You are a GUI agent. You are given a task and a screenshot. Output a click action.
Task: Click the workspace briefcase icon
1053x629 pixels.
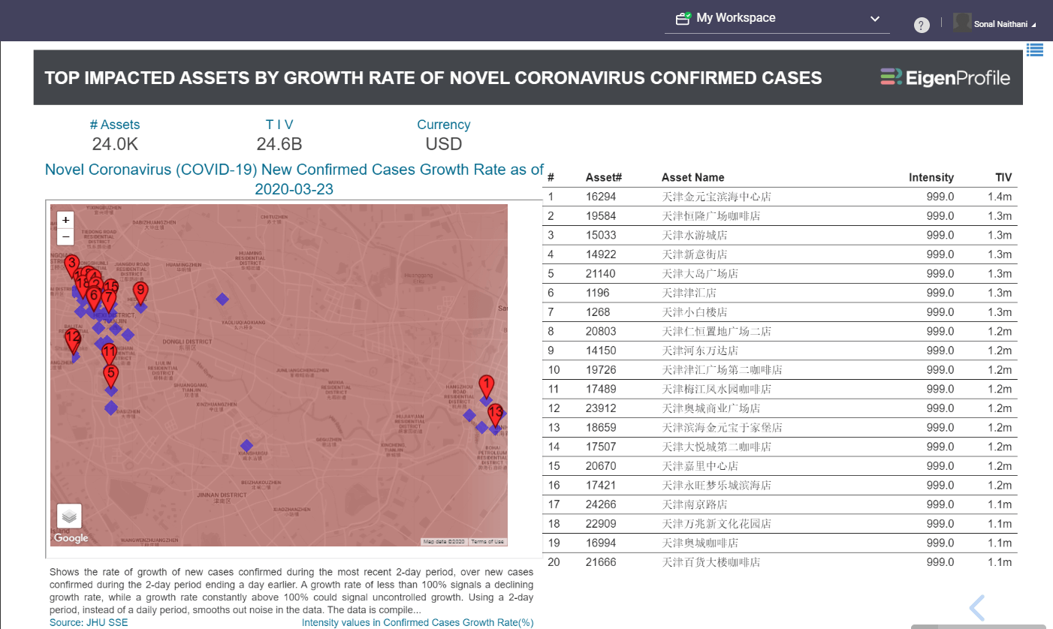[683, 19]
